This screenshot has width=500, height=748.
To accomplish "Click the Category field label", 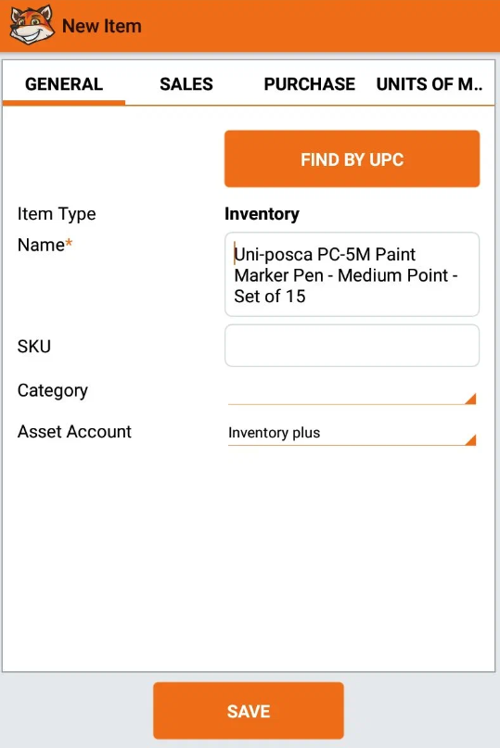I will 53,391.
